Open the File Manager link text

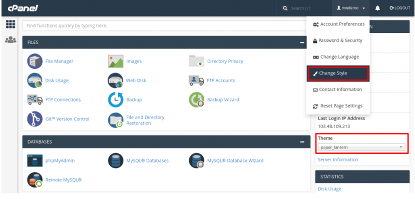[x=59, y=61]
